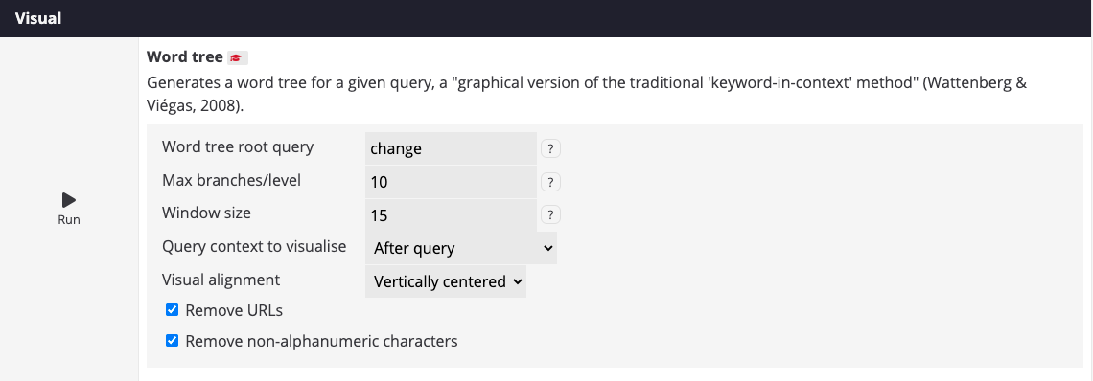Open help for Word tree root query
The width and height of the screenshot is (1093, 381).
click(x=550, y=148)
